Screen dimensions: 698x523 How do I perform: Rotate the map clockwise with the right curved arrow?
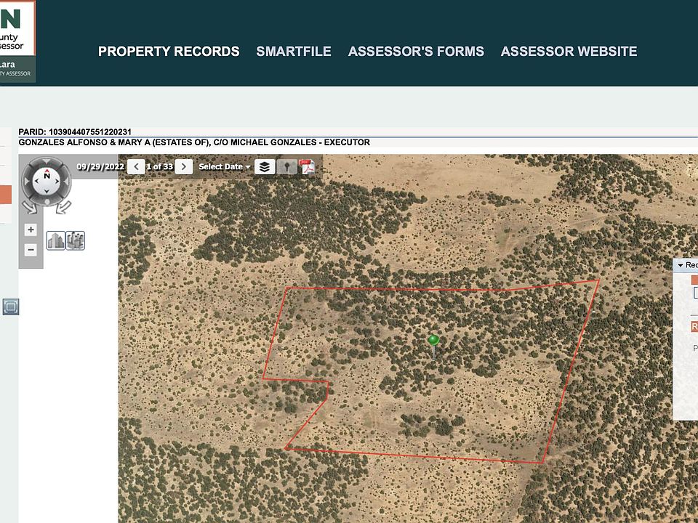(x=63, y=207)
